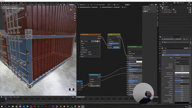
Task: Select wireframe viewport shading icon
Action: point(69,5)
